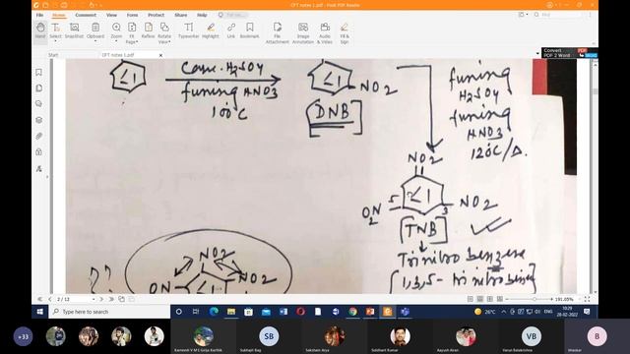Click the Tell me search field

click(x=233, y=15)
